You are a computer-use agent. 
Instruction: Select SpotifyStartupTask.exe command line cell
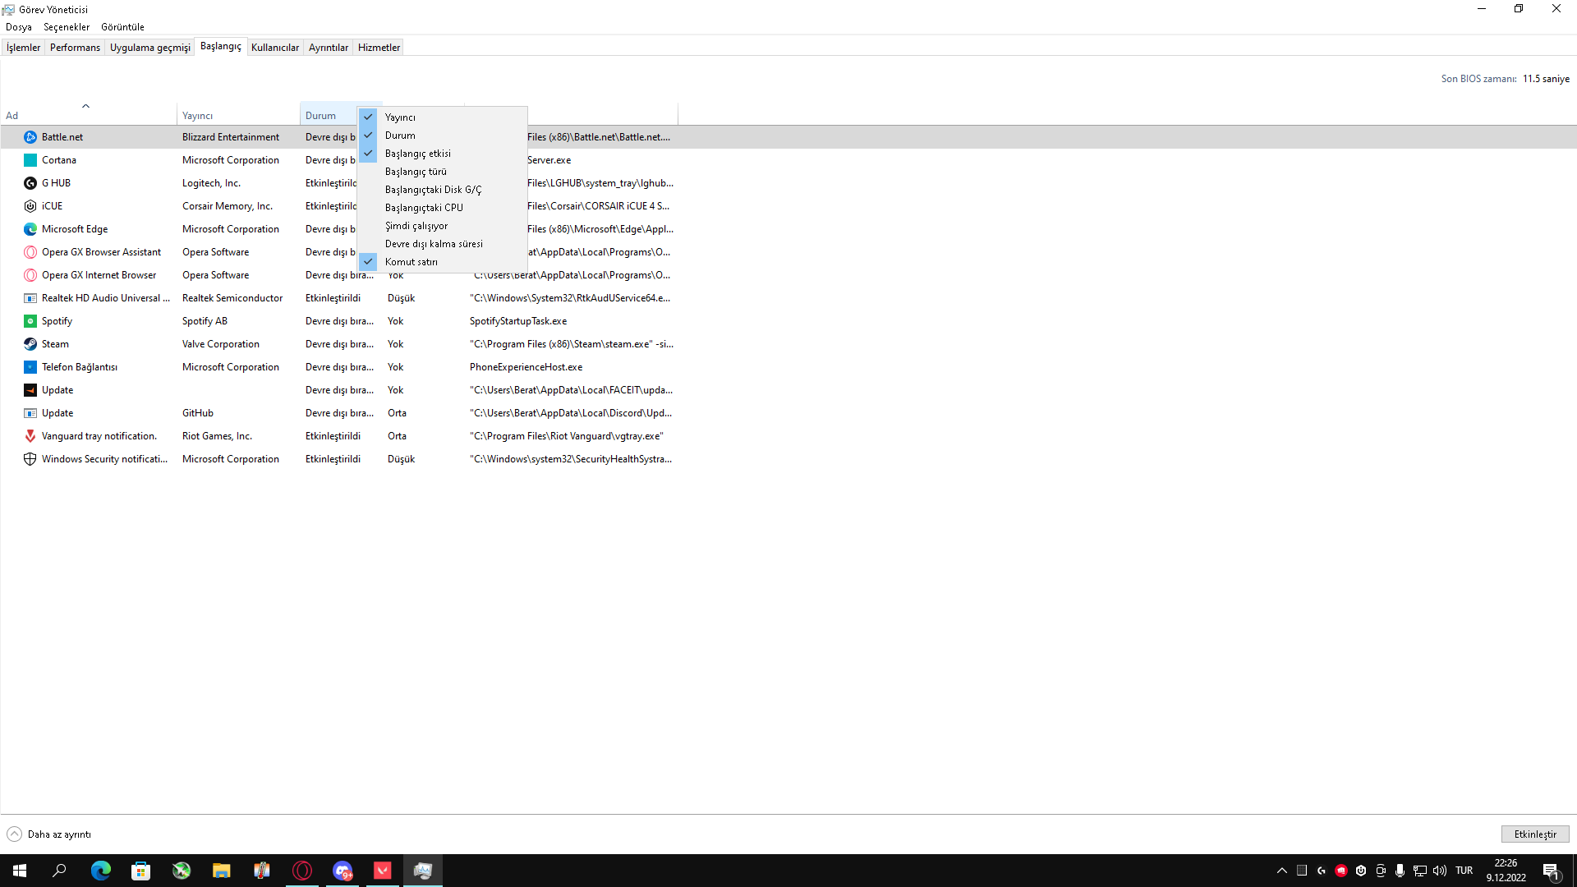coord(518,321)
